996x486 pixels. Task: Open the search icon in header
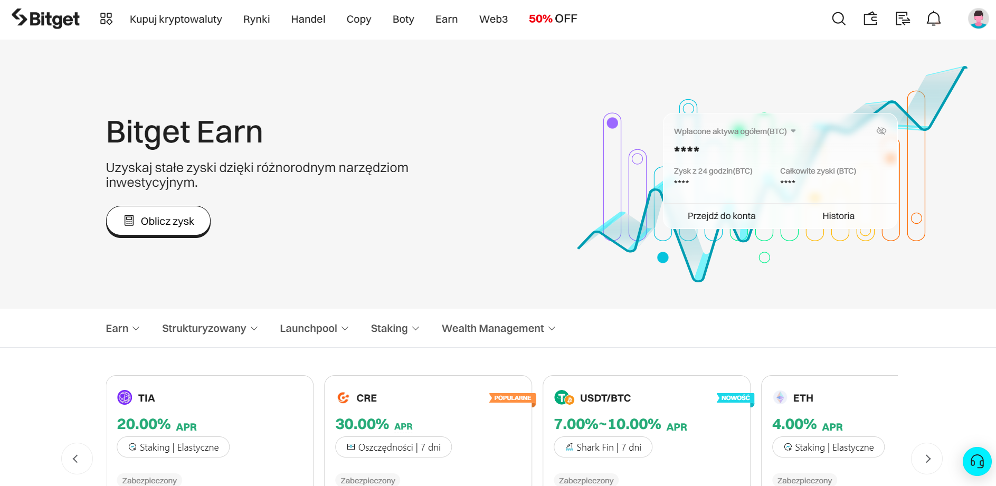(838, 19)
